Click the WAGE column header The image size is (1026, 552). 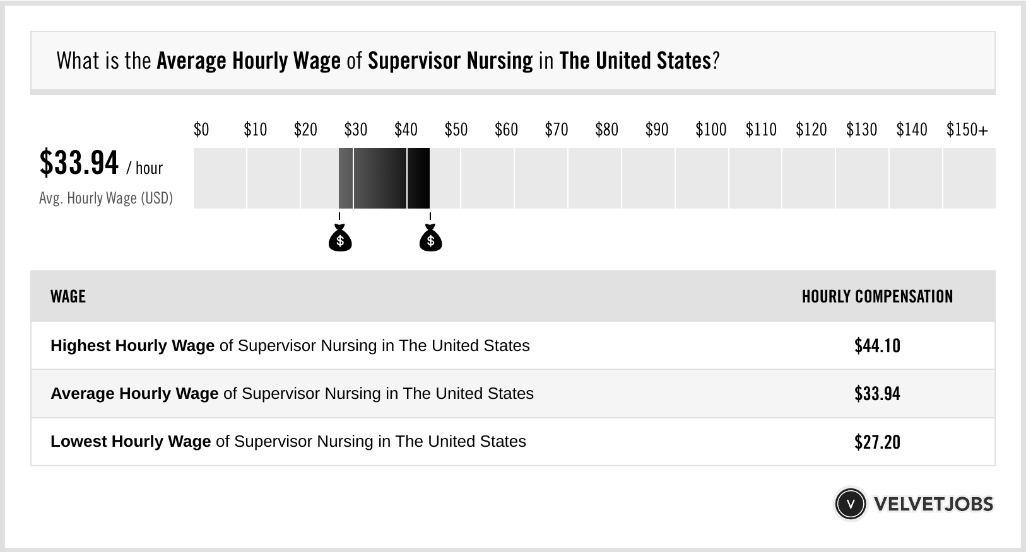coord(68,296)
